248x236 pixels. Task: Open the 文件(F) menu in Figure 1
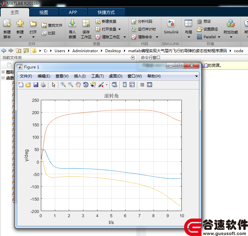tap(26, 76)
